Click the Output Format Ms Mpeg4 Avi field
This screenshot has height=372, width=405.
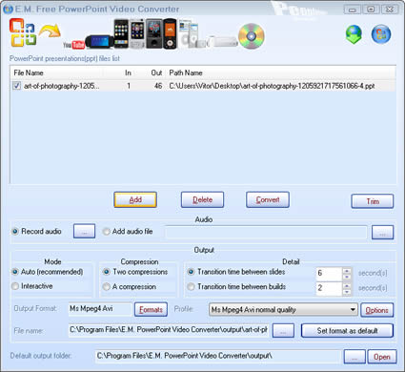click(100, 309)
